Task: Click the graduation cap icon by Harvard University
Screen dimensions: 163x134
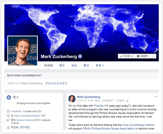Action: [8, 120]
